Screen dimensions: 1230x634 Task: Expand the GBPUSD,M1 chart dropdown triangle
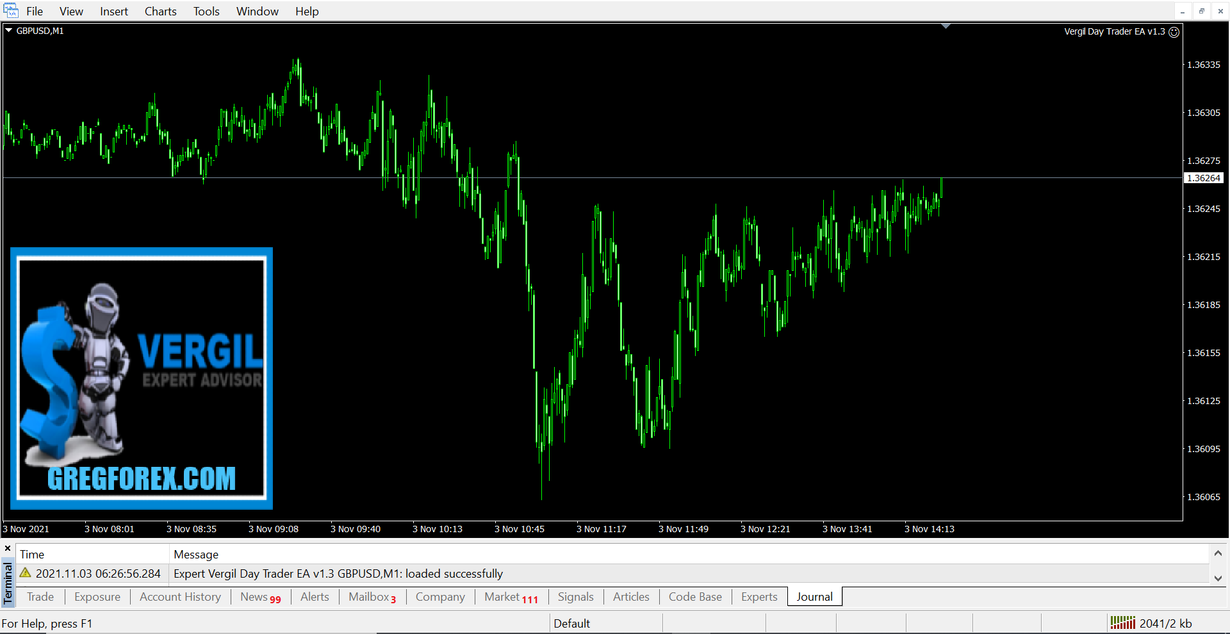[x=9, y=30]
